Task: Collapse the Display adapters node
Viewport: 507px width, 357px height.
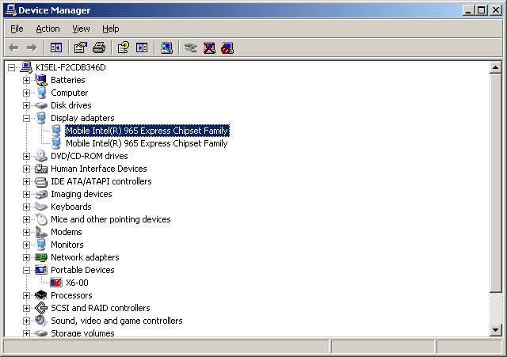Action: (26, 118)
